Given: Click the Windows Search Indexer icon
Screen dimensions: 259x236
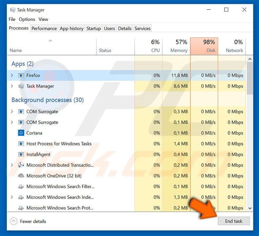Looking at the screenshot, I should [x=21, y=197].
